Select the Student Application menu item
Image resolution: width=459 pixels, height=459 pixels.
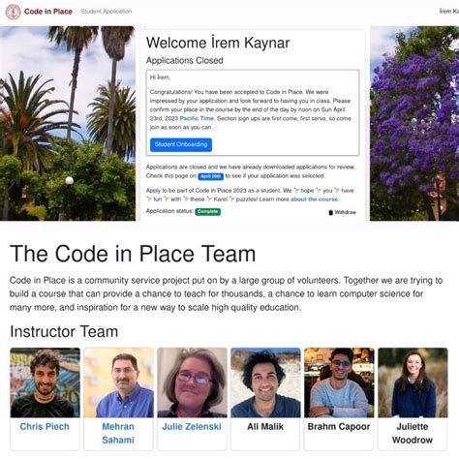tap(107, 12)
